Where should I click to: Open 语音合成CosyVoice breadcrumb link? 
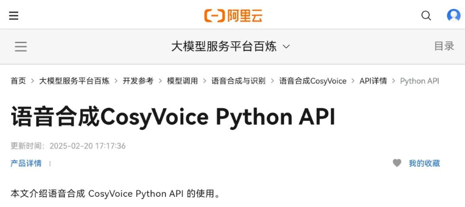point(313,81)
